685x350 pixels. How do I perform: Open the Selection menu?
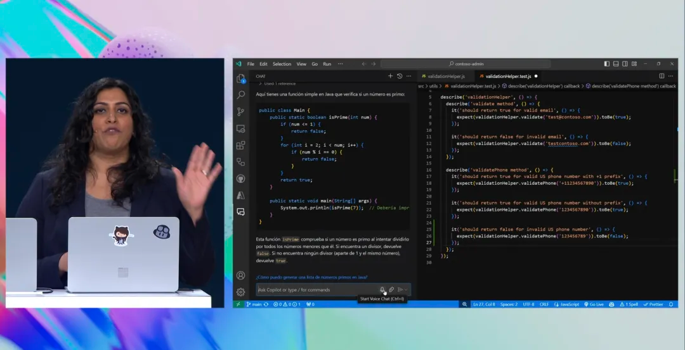pyautogui.click(x=282, y=64)
